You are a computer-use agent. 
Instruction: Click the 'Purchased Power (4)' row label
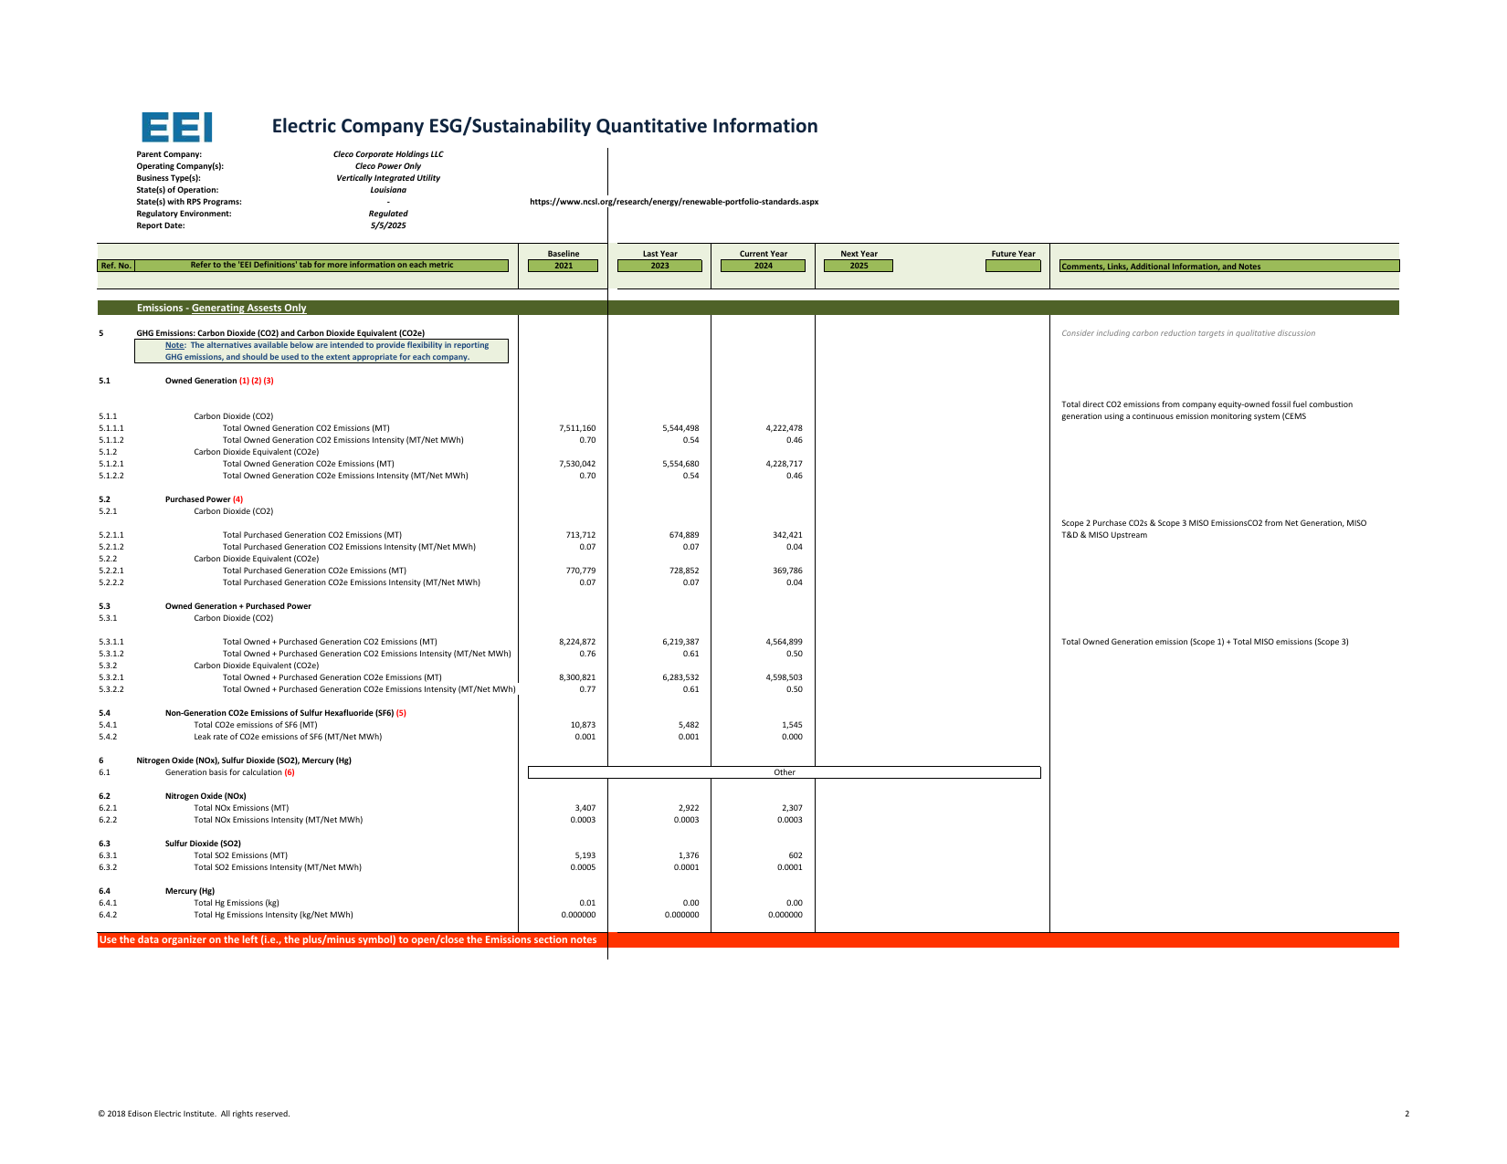(x=204, y=499)
